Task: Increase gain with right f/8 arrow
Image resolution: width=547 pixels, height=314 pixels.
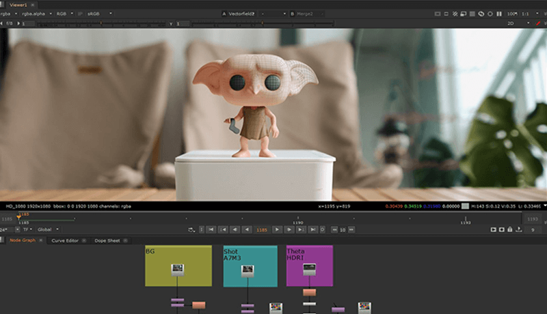Action: tap(18, 23)
